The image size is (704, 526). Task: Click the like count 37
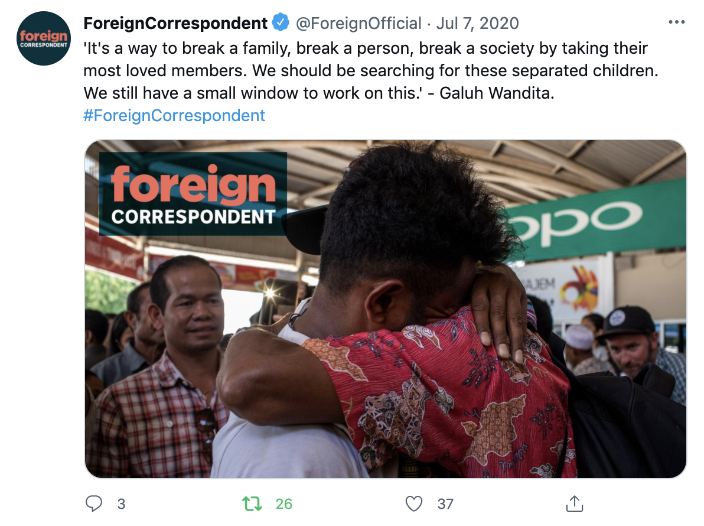(x=445, y=504)
